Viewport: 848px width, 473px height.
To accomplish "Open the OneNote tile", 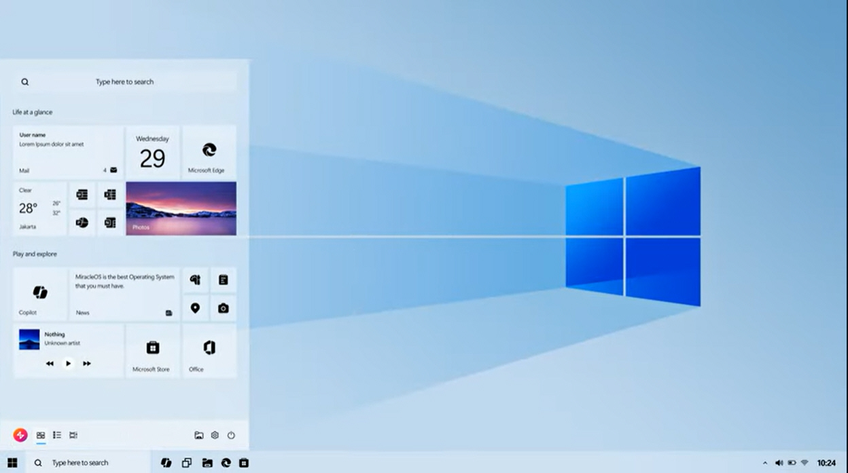I will 109,222.
